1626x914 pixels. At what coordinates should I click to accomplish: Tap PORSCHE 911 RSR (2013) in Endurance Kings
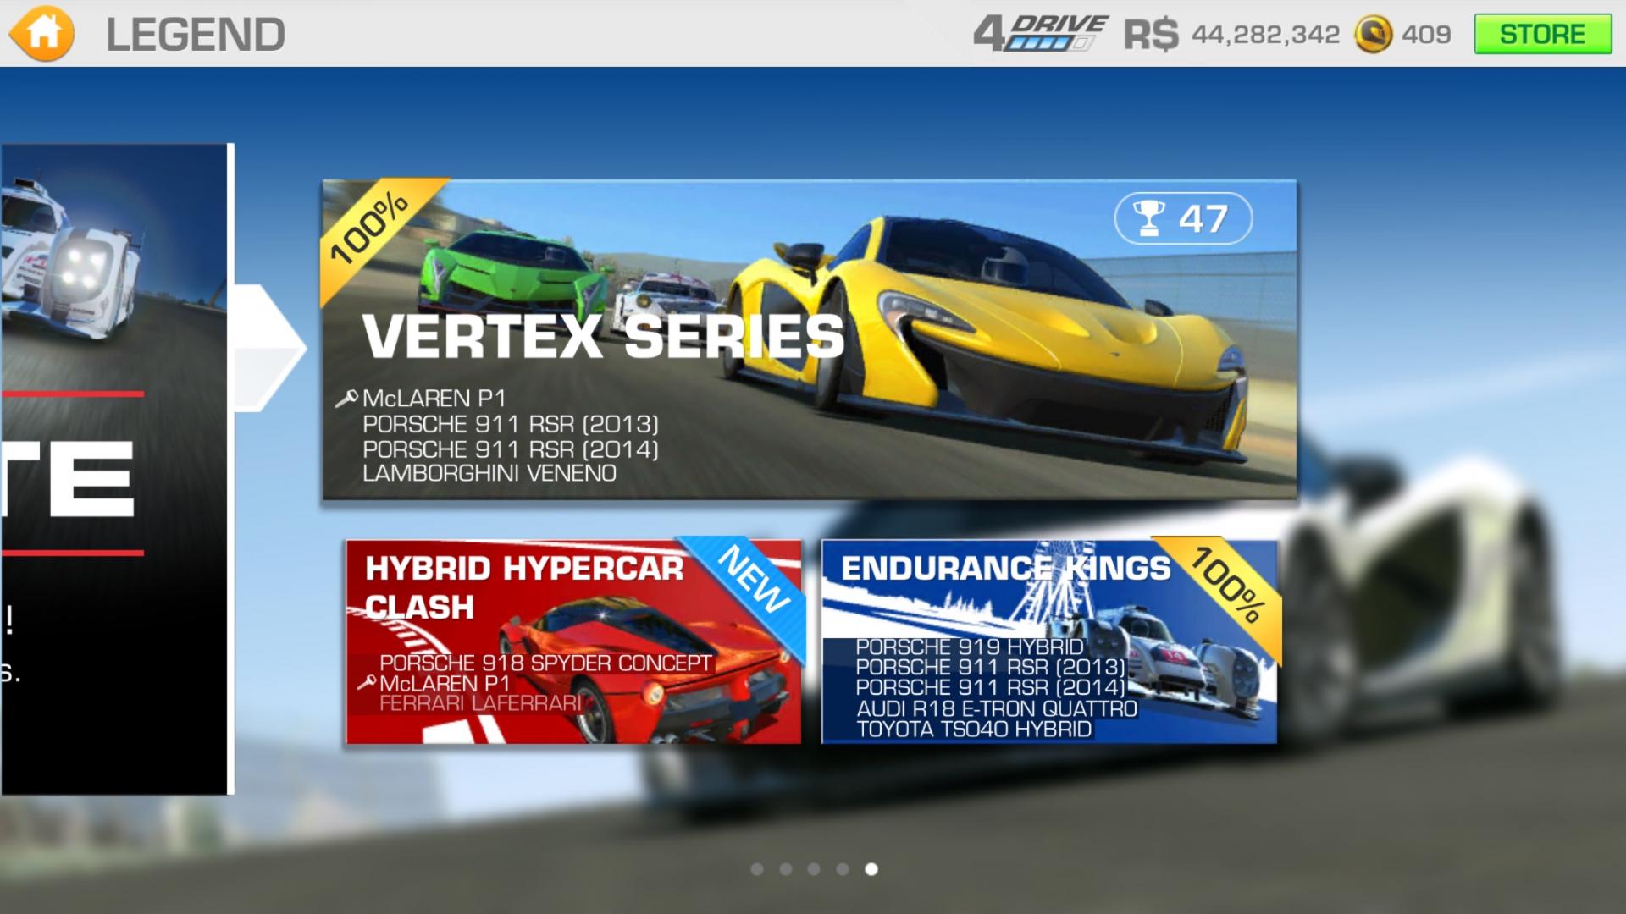tap(991, 667)
